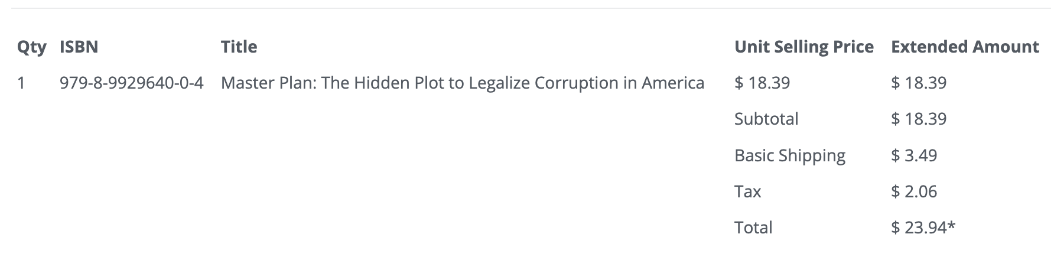The image size is (1054, 273).
Task: Click the ISBN column header
Action: (79, 47)
